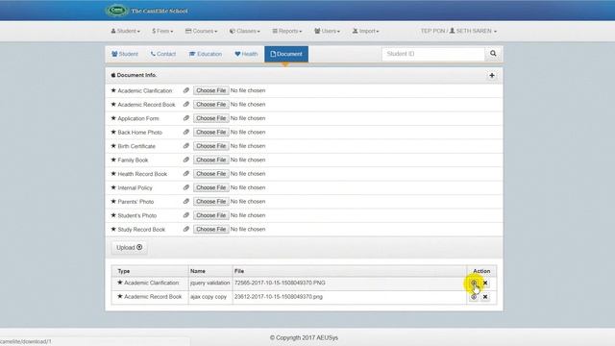Click the CamElite School logo
Screen dimensions: 615x346
point(147,11)
